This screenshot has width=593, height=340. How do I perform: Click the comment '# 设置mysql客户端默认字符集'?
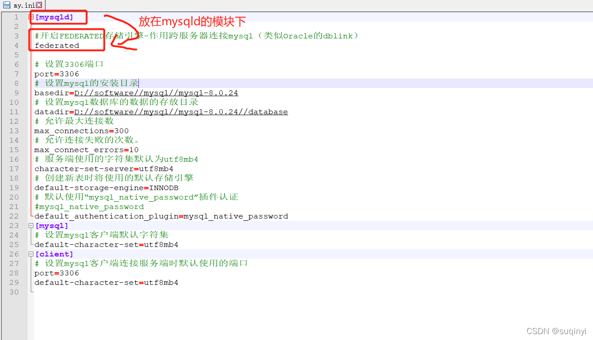[101, 235]
